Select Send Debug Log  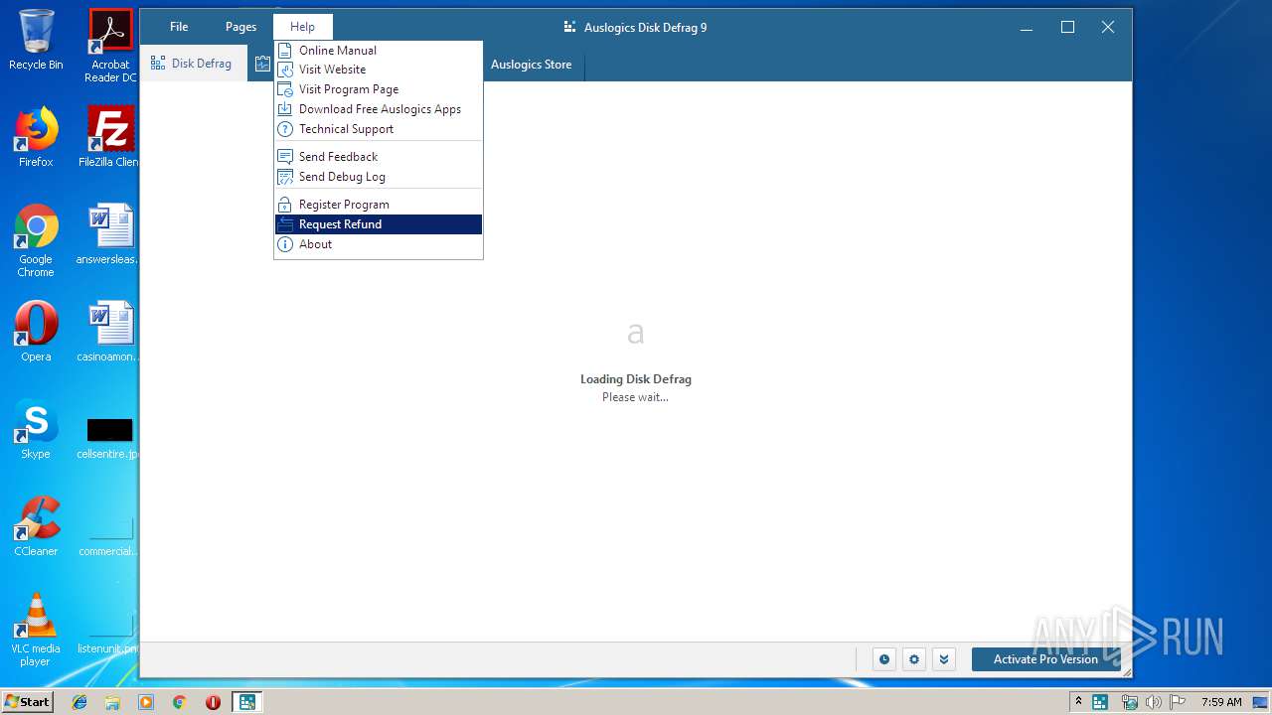tap(378, 177)
